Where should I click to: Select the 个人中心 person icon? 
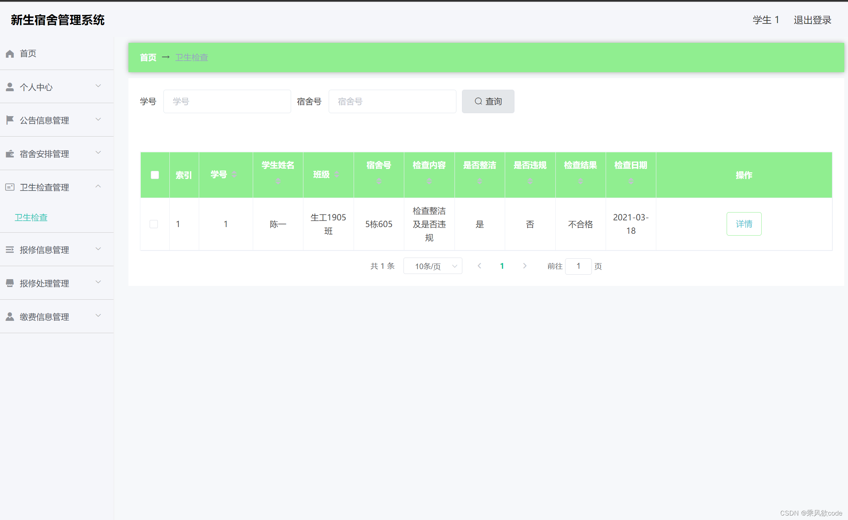10,86
